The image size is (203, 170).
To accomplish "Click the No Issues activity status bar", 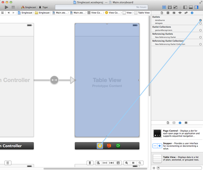I will click(x=101, y=7).
